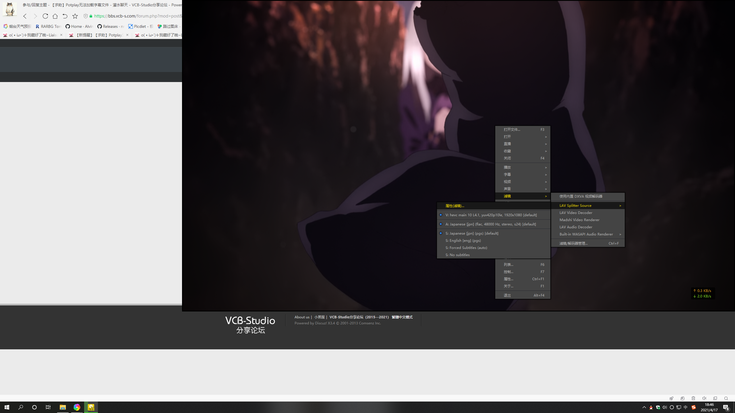Image resolution: width=735 pixels, height=413 pixels.
Task: Open the RARBG Torrents bookmark
Action: (x=49, y=26)
